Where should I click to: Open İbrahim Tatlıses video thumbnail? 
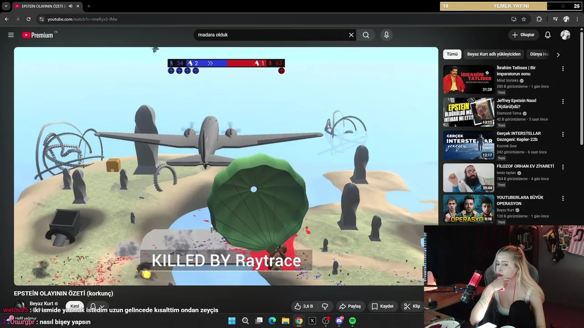(469, 79)
